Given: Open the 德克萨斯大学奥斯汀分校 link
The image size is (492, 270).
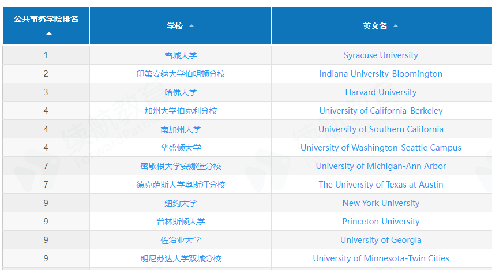Looking at the screenshot, I should [181, 185].
